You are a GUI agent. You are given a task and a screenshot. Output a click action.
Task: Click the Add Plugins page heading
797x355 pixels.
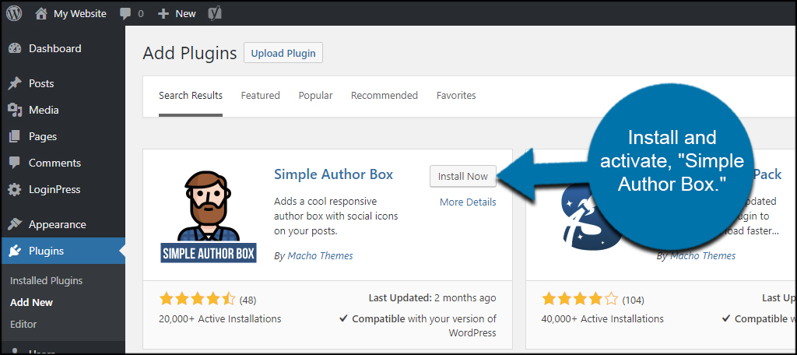point(190,53)
